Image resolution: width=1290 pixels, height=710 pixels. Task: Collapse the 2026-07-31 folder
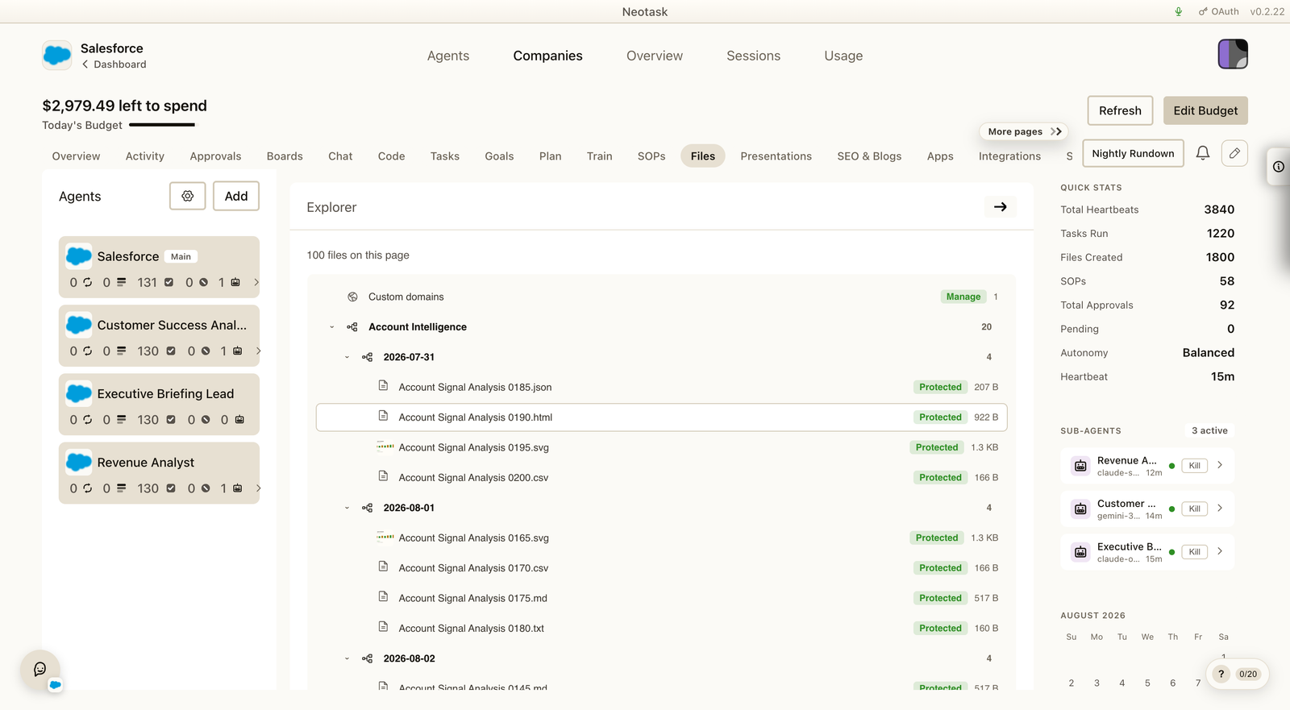pyautogui.click(x=347, y=357)
